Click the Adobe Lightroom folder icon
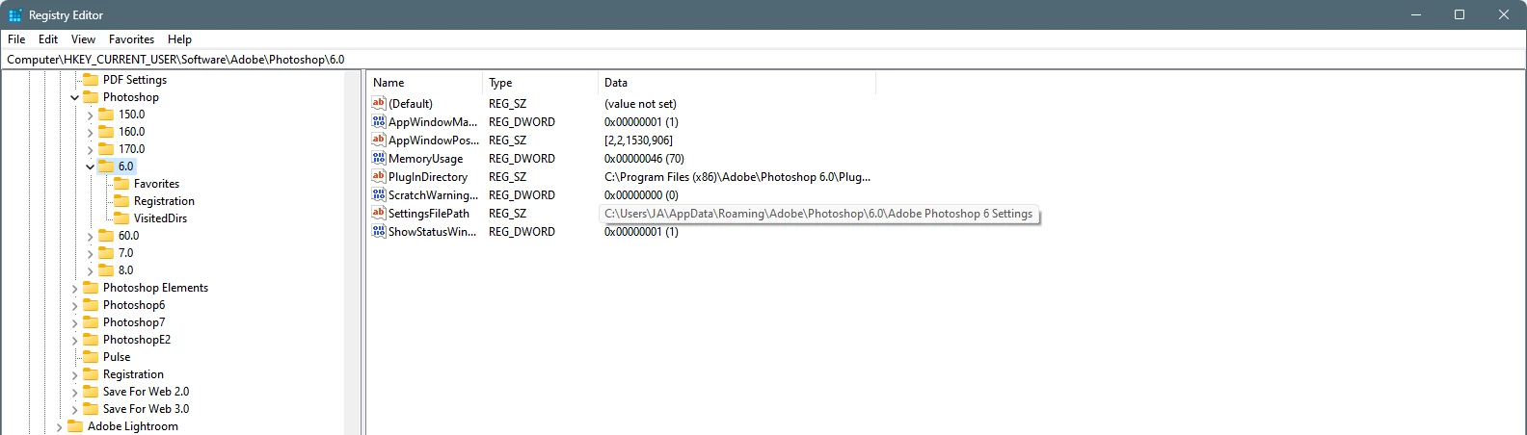Viewport: 1527px width, 435px height. (x=75, y=426)
